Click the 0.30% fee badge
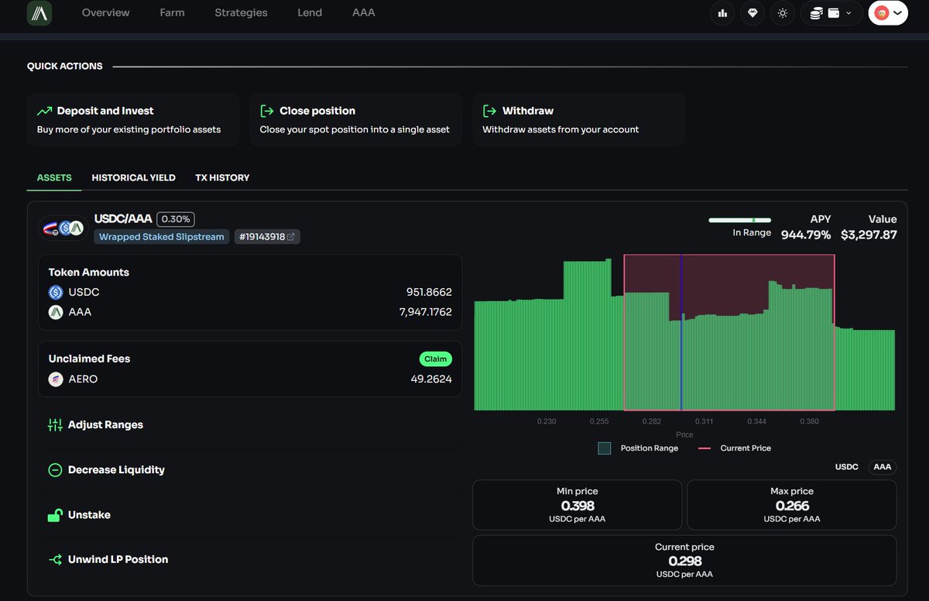This screenshot has width=929, height=601. [x=176, y=219]
